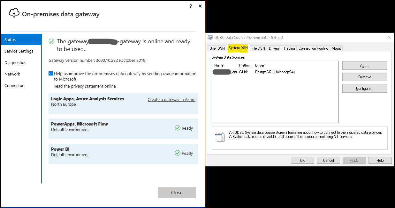
Task: Click the Configure button
Action: point(364,88)
